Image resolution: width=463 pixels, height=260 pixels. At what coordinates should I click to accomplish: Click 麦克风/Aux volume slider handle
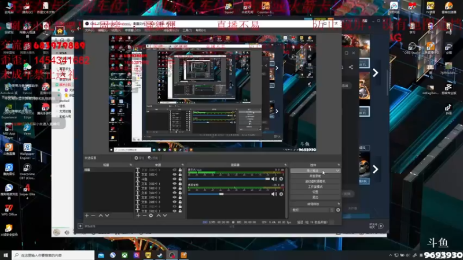tap(267, 179)
